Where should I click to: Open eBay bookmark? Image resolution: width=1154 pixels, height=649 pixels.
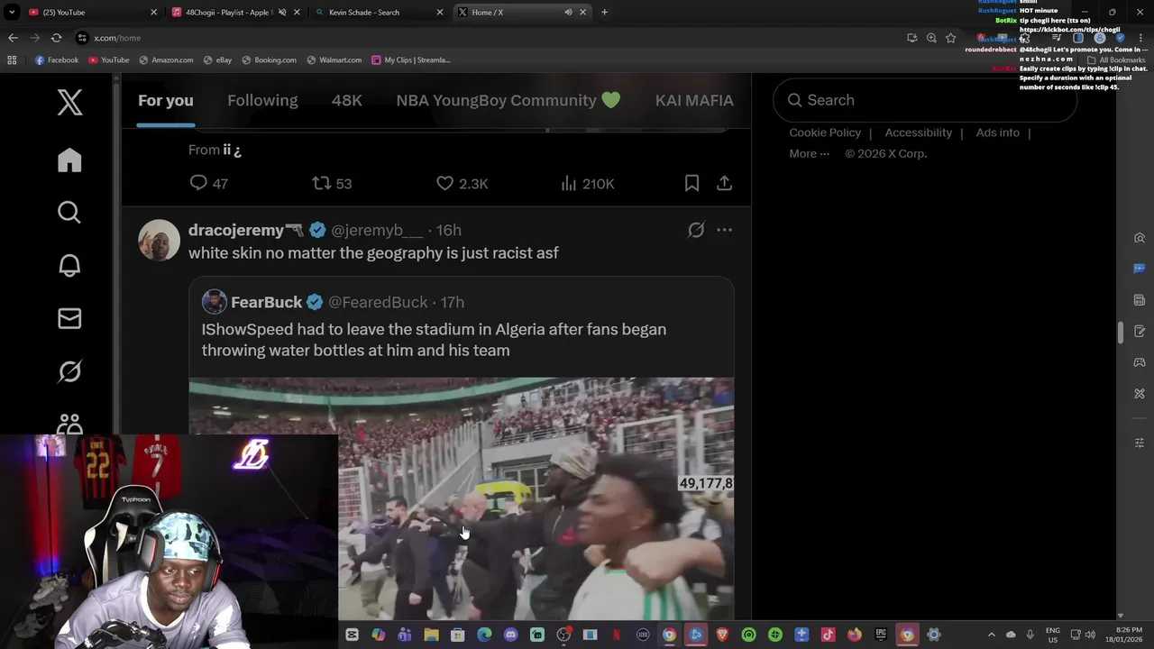pyautogui.click(x=217, y=59)
